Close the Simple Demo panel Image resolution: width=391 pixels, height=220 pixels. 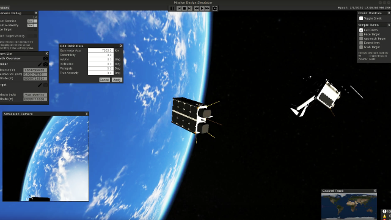click(x=389, y=25)
